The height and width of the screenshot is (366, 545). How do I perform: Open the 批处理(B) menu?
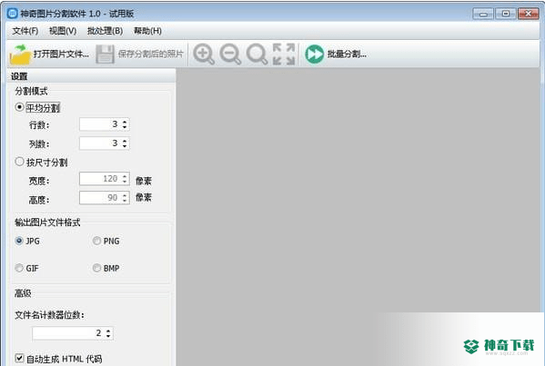105,31
